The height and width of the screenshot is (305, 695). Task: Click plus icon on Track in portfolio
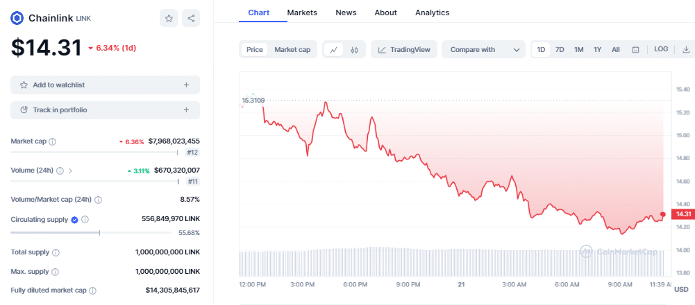click(x=186, y=110)
